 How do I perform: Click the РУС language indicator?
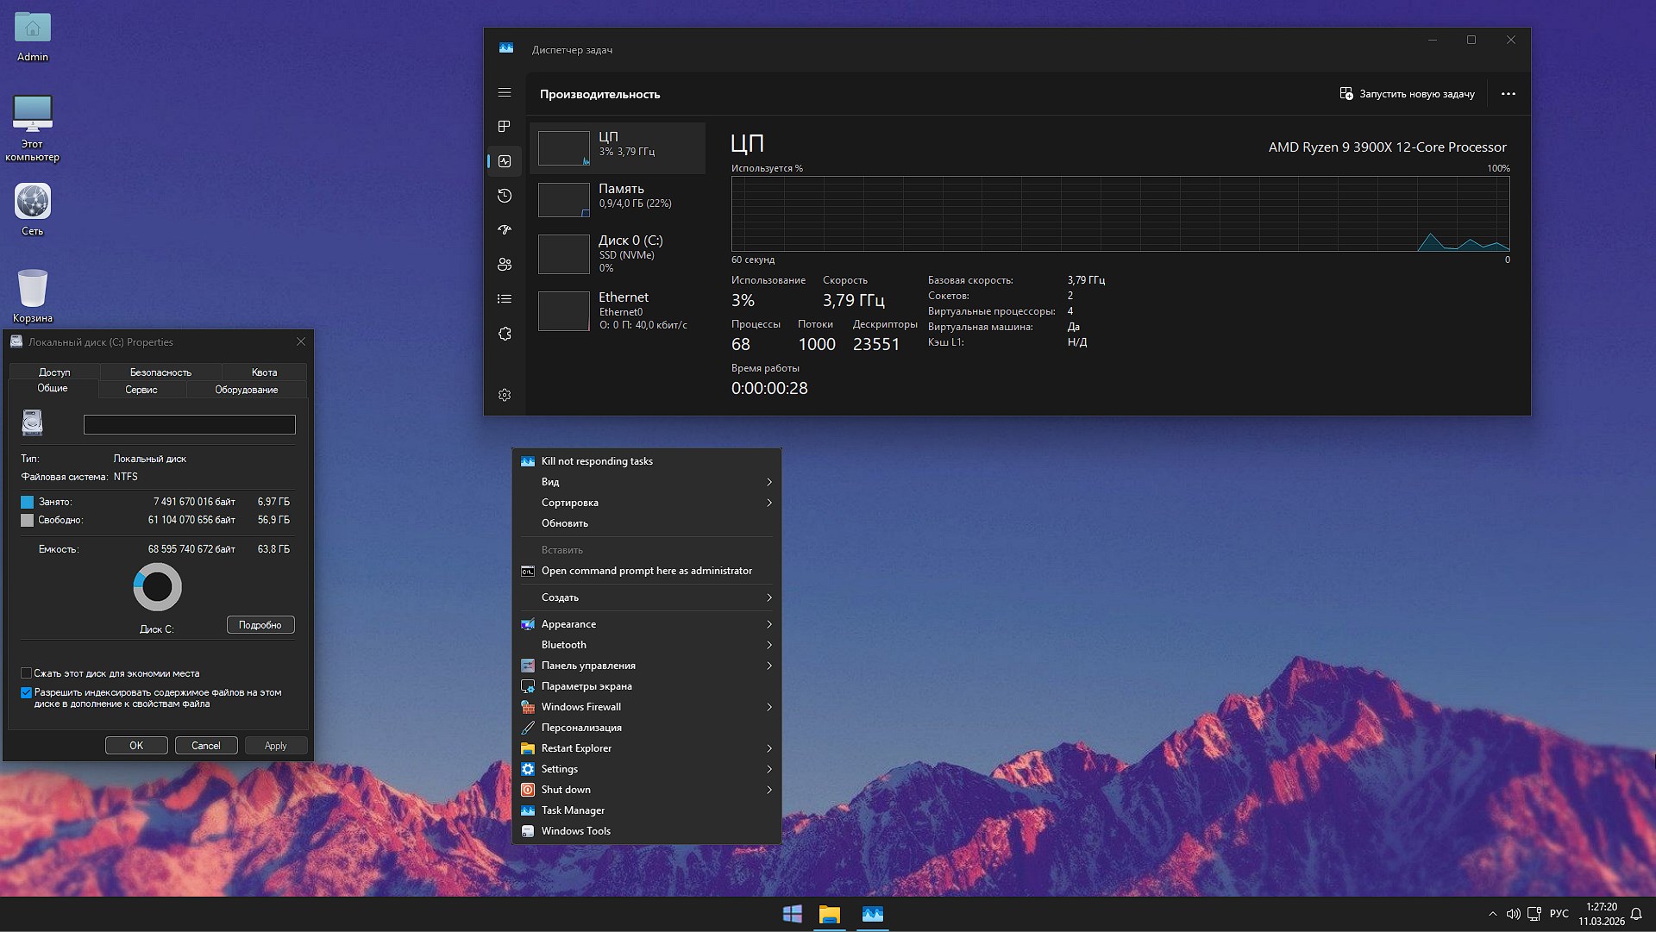[1559, 914]
